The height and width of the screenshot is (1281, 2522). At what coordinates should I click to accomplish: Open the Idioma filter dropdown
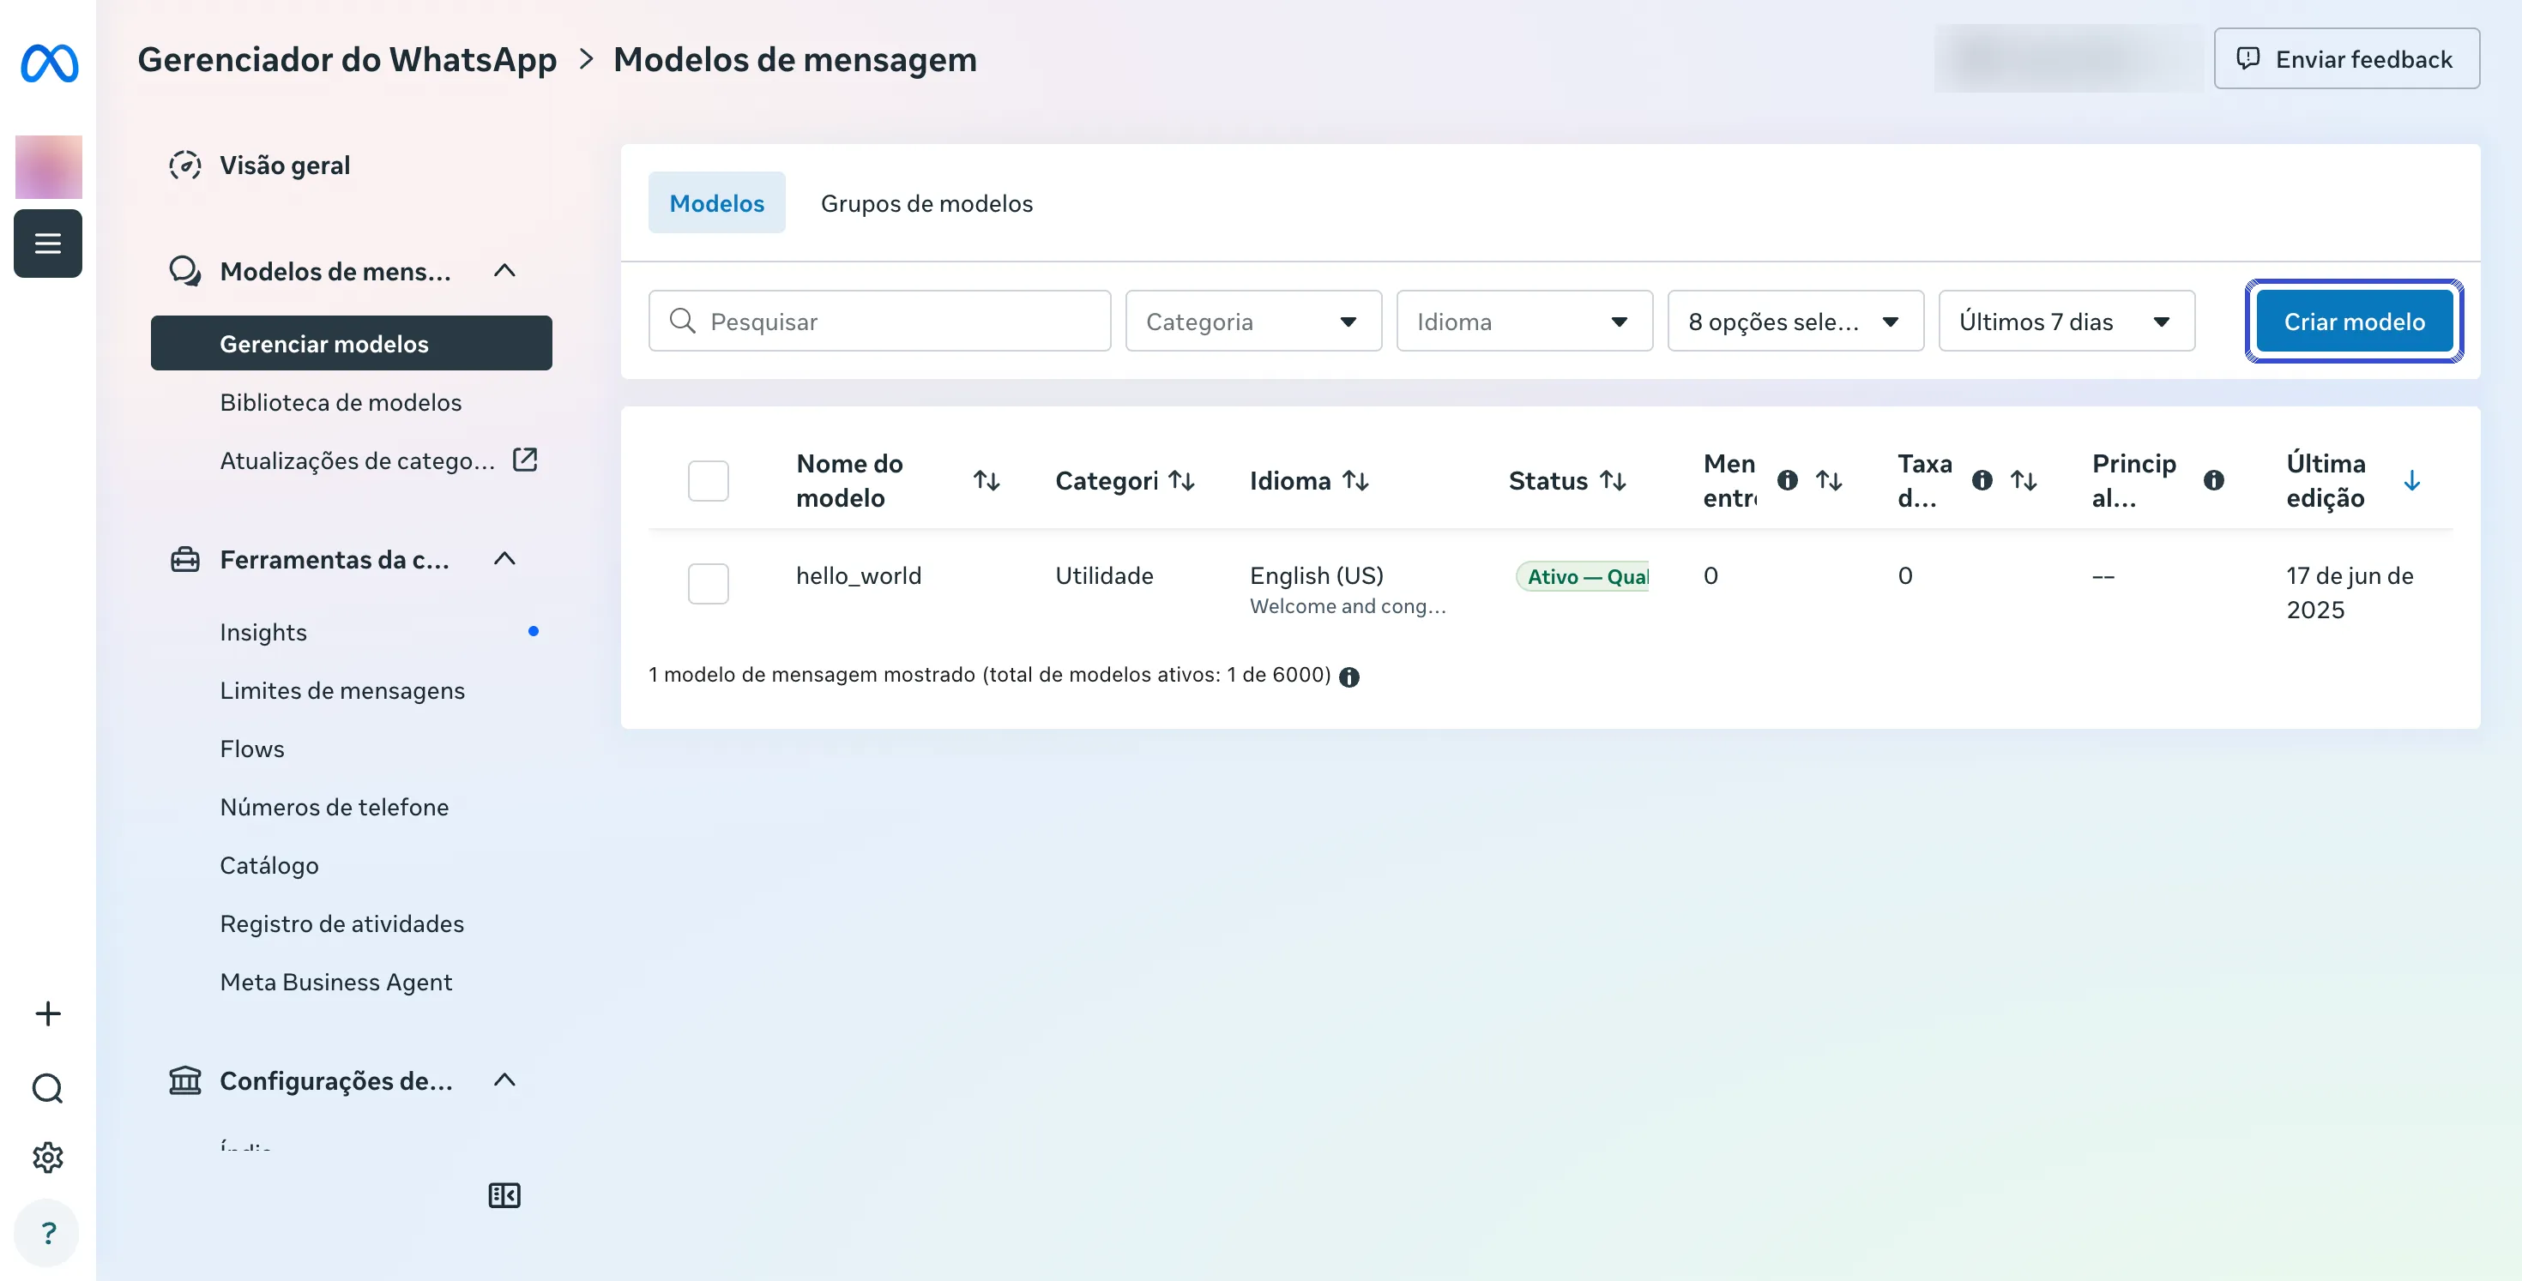(x=1524, y=321)
